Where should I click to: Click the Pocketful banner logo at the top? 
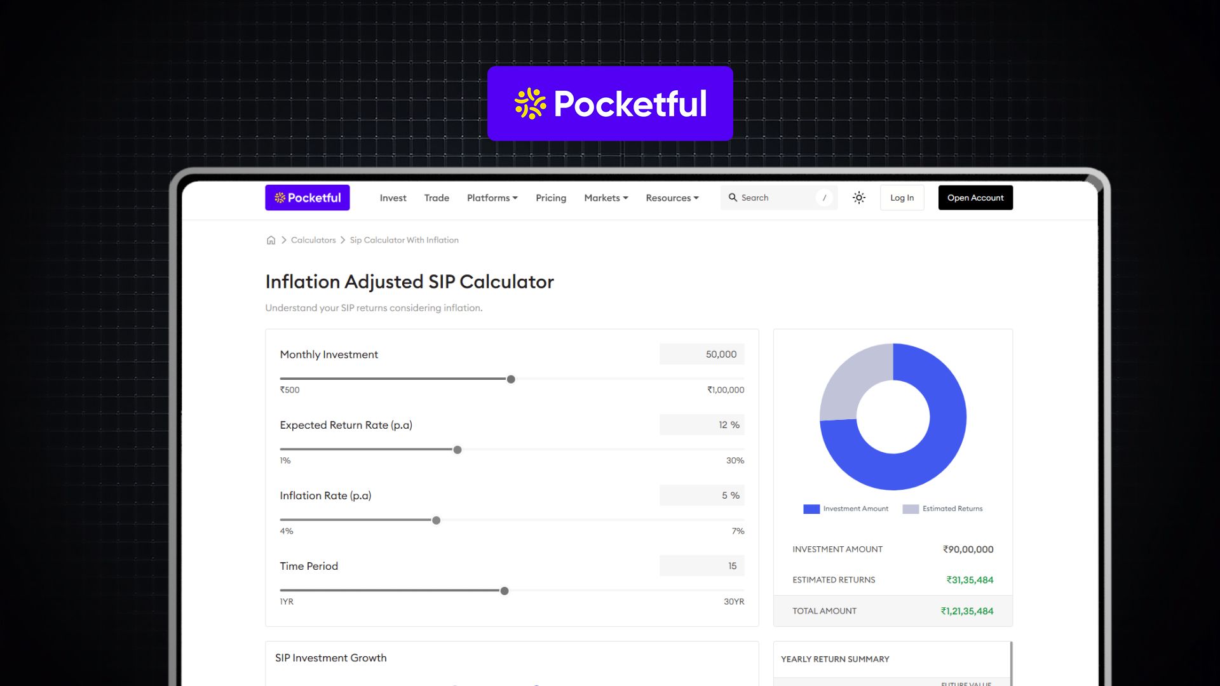(609, 103)
